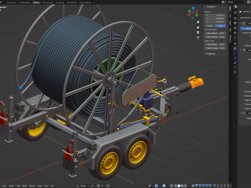251x188 pixels.
Task: Open the View sidebar tab
Action: point(230,23)
